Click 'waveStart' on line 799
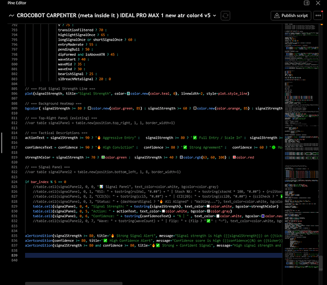327x285 pixels. [67, 59]
